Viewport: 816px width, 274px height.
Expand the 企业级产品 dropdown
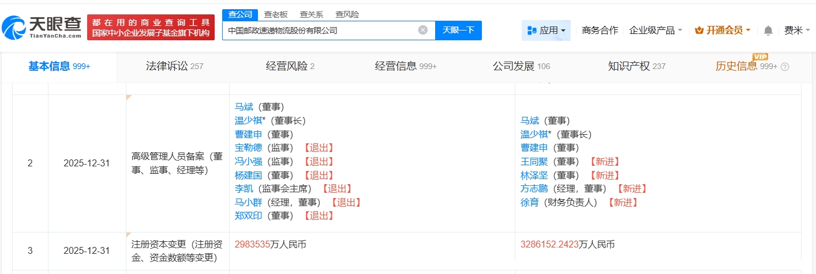(656, 31)
